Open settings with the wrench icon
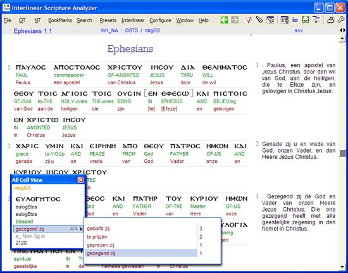 pyautogui.click(x=341, y=20)
